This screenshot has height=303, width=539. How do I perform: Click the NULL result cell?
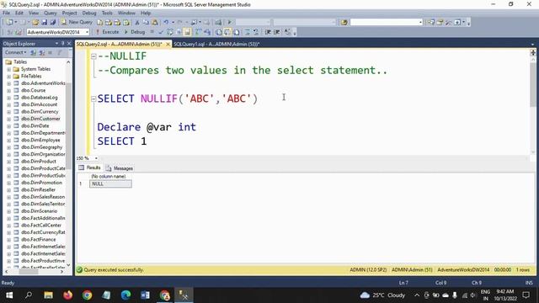click(x=110, y=183)
